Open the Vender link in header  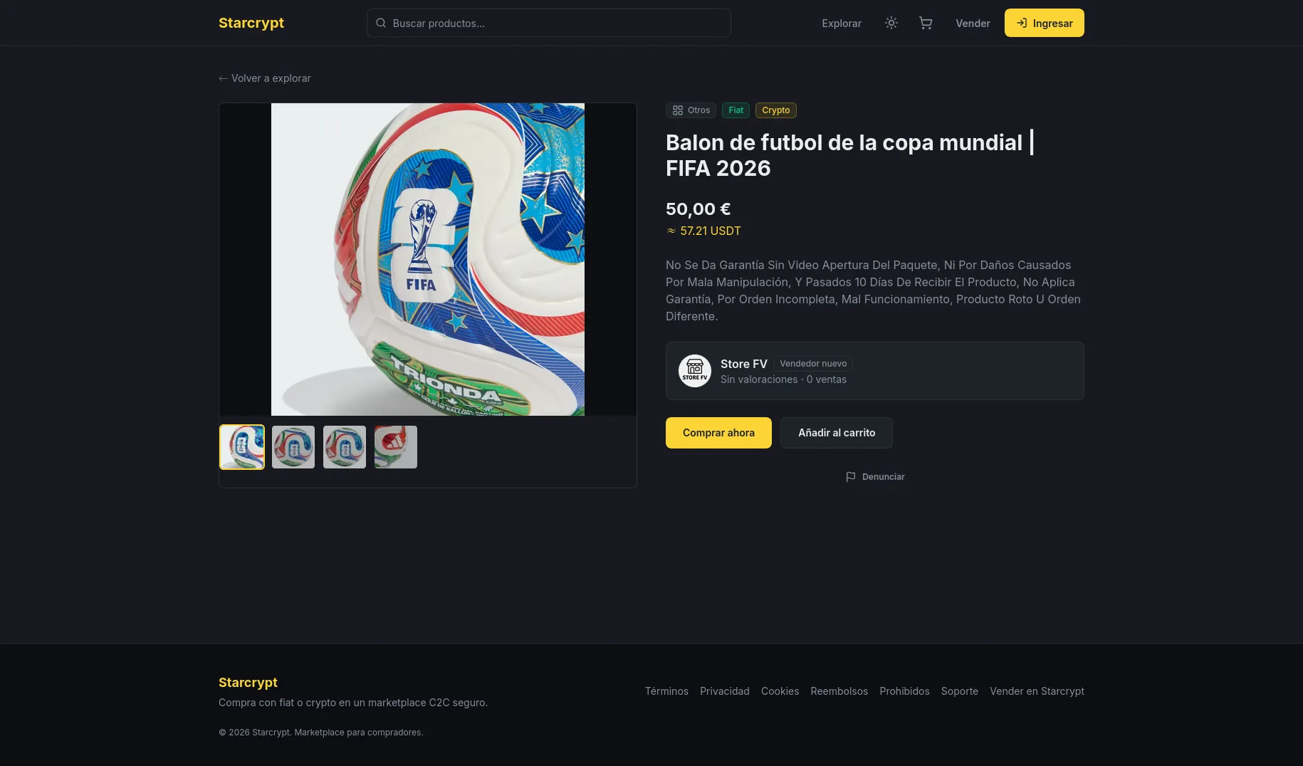coord(973,23)
